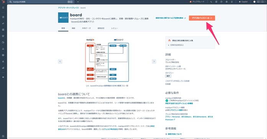Open the プラン Personal Basic Standard link
The image size is (267, 139).
pos(189,118)
